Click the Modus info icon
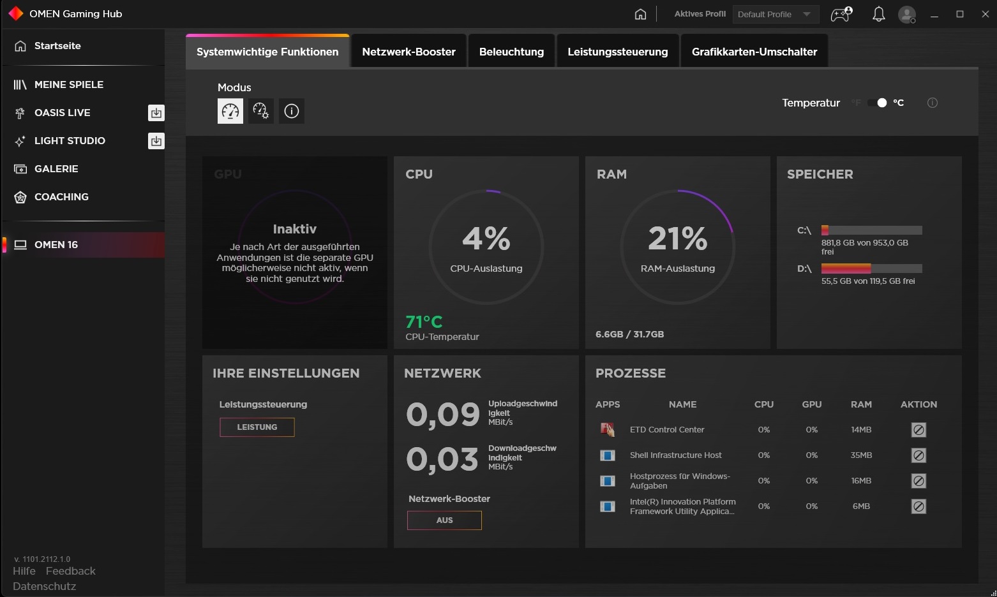Image resolution: width=997 pixels, height=597 pixels. pyautogui.click(x=292, y=111)
